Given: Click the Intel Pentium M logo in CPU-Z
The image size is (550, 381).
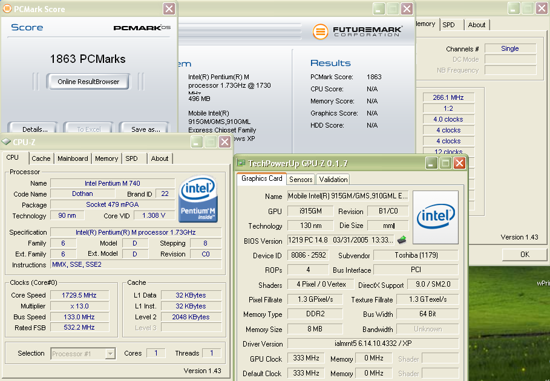Looking at the screenshot, I should click(x=198, y=199).
